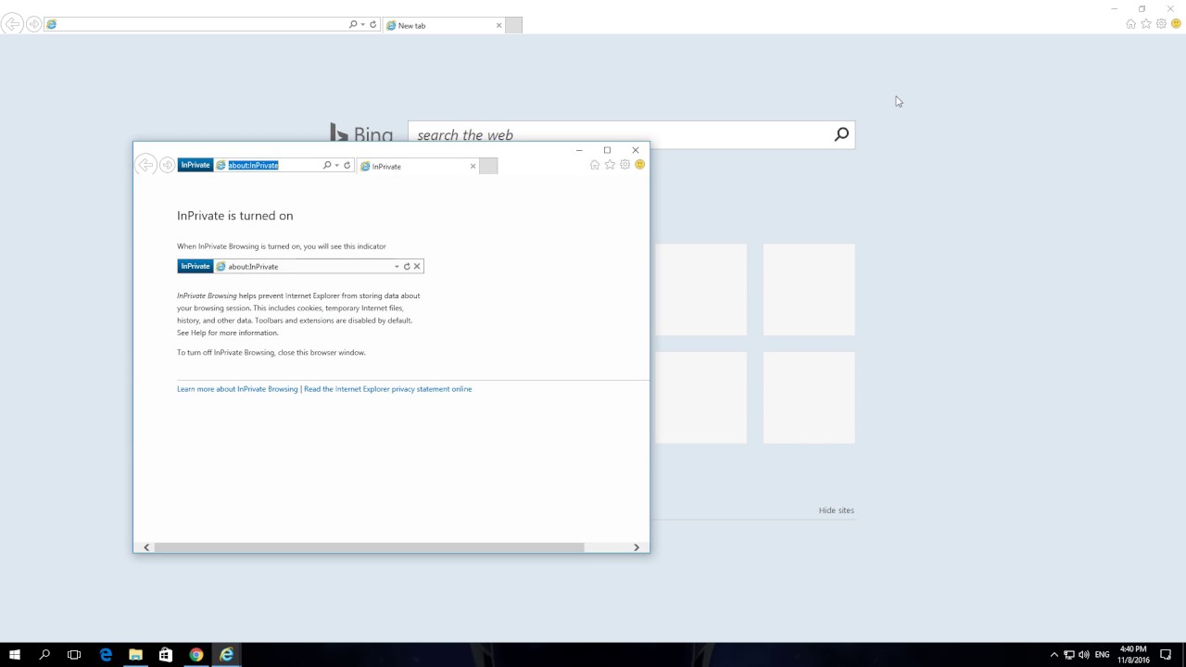Click Bing search the web box

pyautogui.click(x=621, y=134)
